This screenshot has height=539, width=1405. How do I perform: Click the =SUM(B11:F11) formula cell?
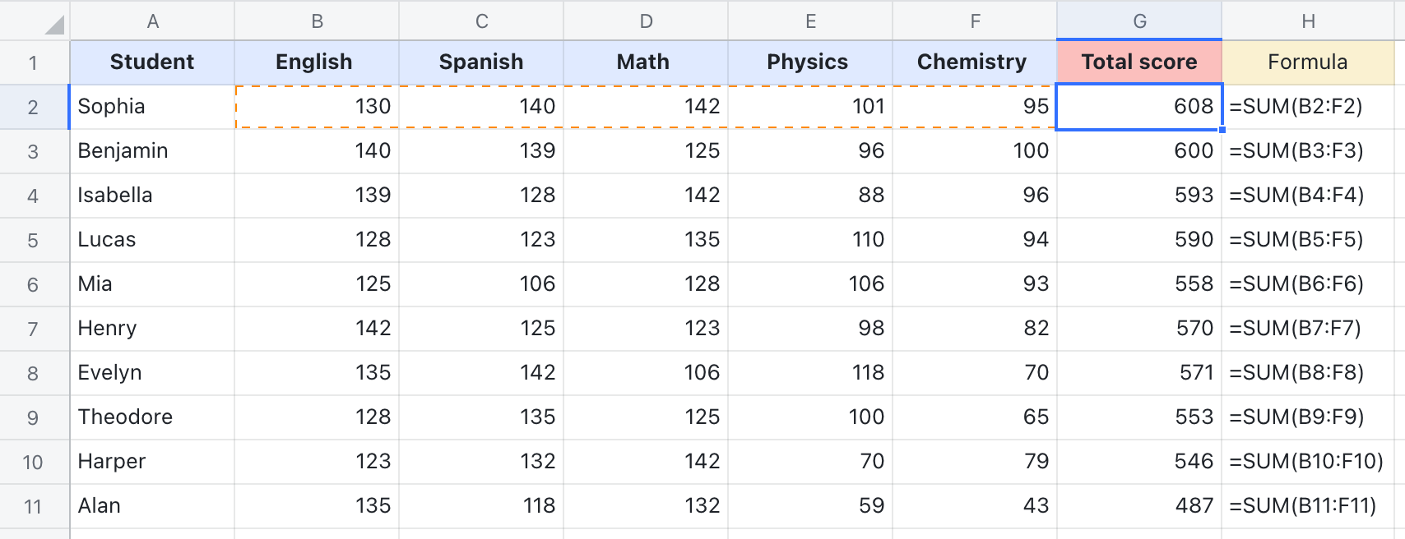(x=1308, y=506)
